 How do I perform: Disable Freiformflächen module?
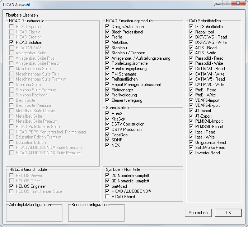(x=107, y=79)
